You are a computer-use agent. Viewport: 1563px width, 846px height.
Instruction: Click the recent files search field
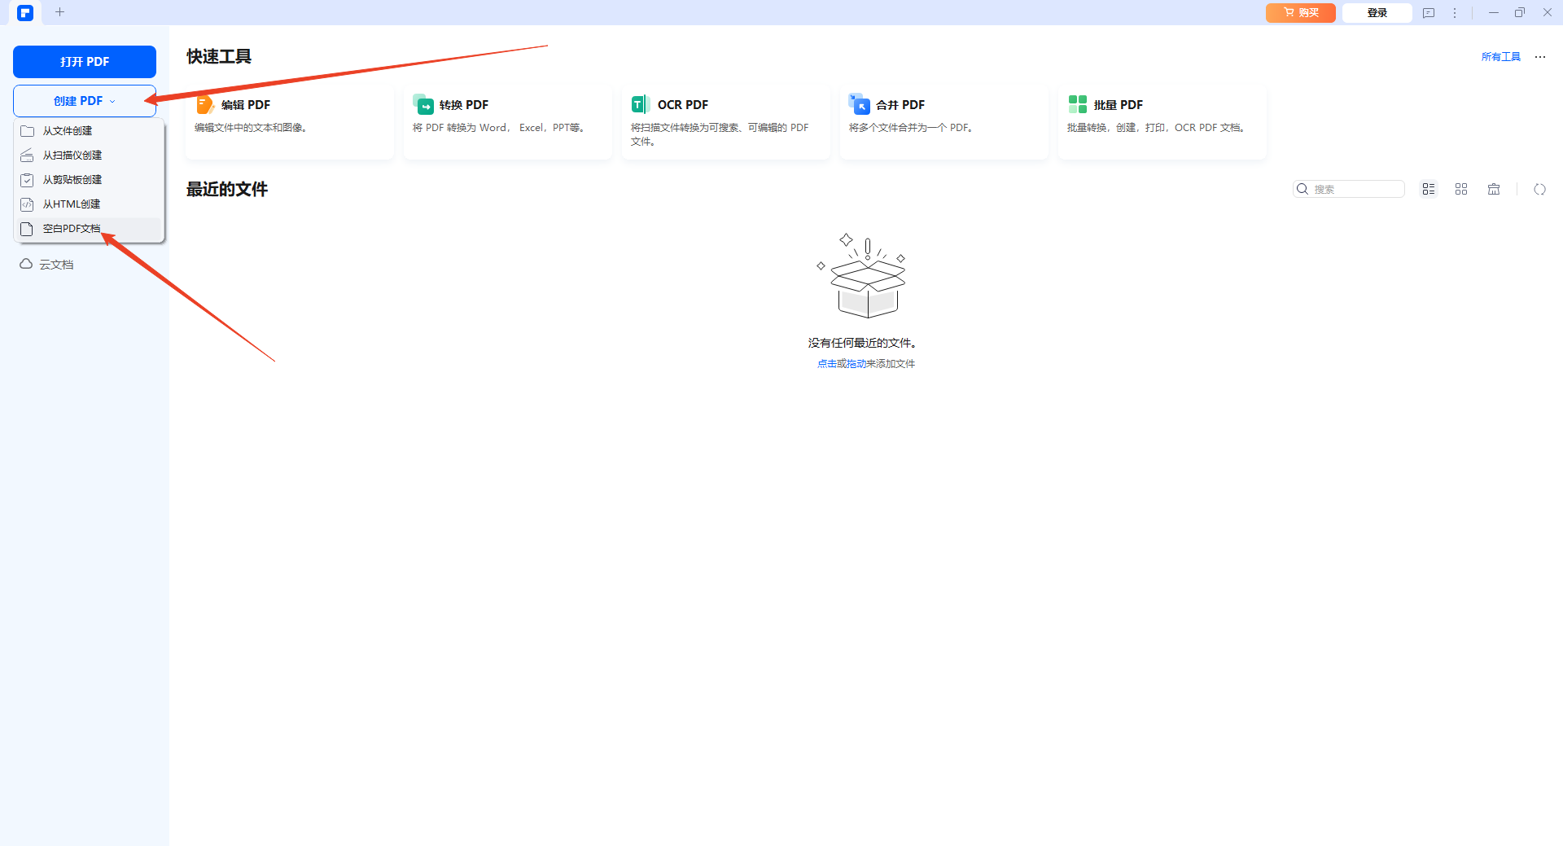[1355, 189]
